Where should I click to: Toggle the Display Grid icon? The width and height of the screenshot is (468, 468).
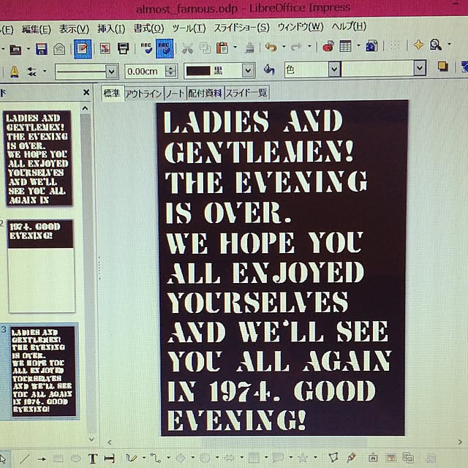(395, 45)
